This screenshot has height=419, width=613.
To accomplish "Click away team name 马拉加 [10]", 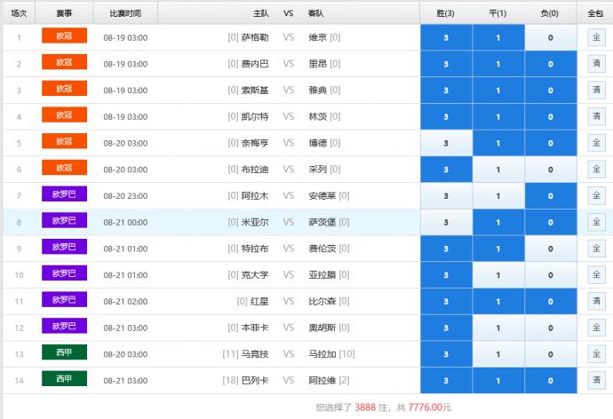I will pyautogui.click(x=331, y=354).
